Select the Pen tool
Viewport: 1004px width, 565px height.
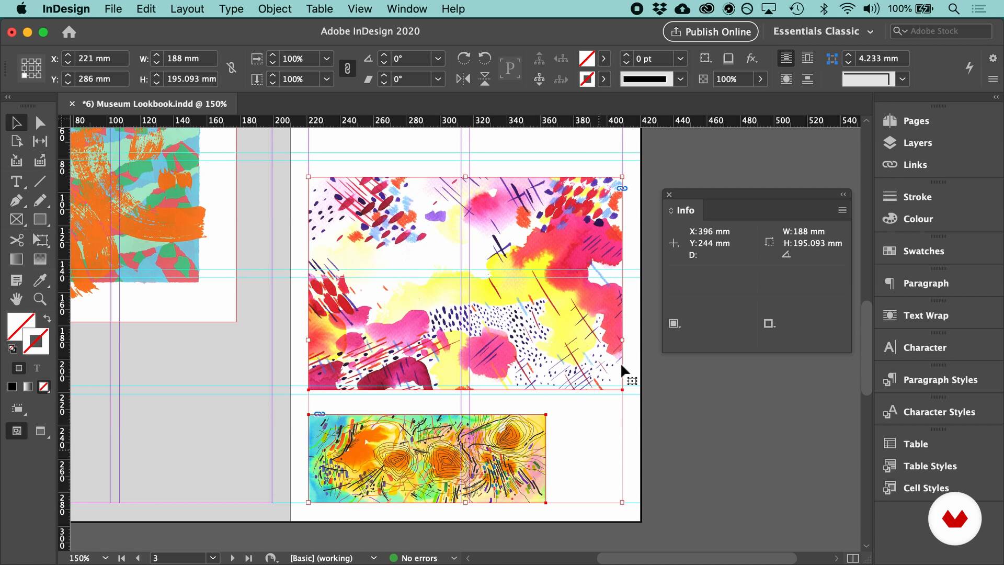click(16, 200)
